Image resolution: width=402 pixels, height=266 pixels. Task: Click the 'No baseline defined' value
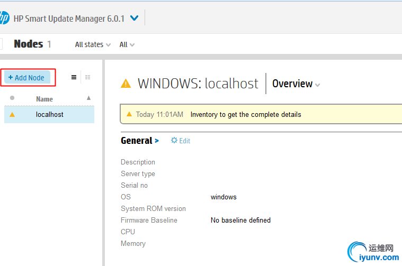point(240,220)
